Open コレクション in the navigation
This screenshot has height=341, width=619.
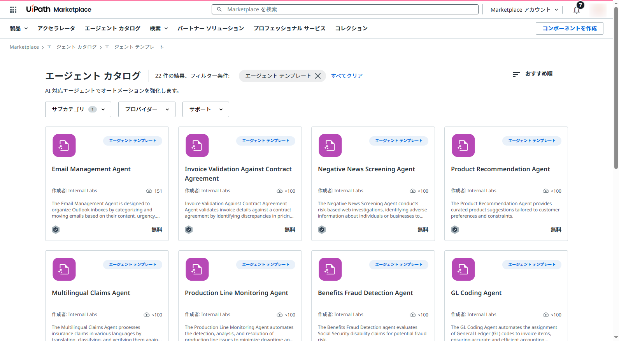point(351,28)
